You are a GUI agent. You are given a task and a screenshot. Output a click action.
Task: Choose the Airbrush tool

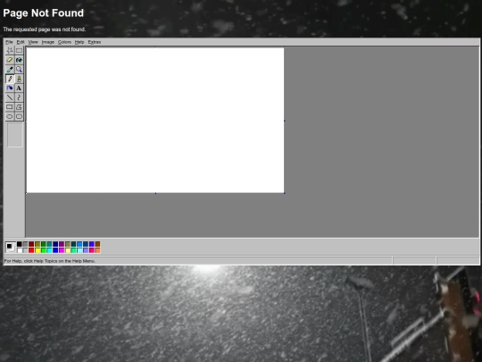pos(10,88)
